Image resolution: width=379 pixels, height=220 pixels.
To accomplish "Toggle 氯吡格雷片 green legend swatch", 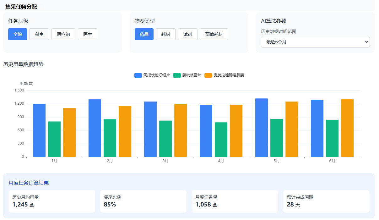I will [177, 75].
